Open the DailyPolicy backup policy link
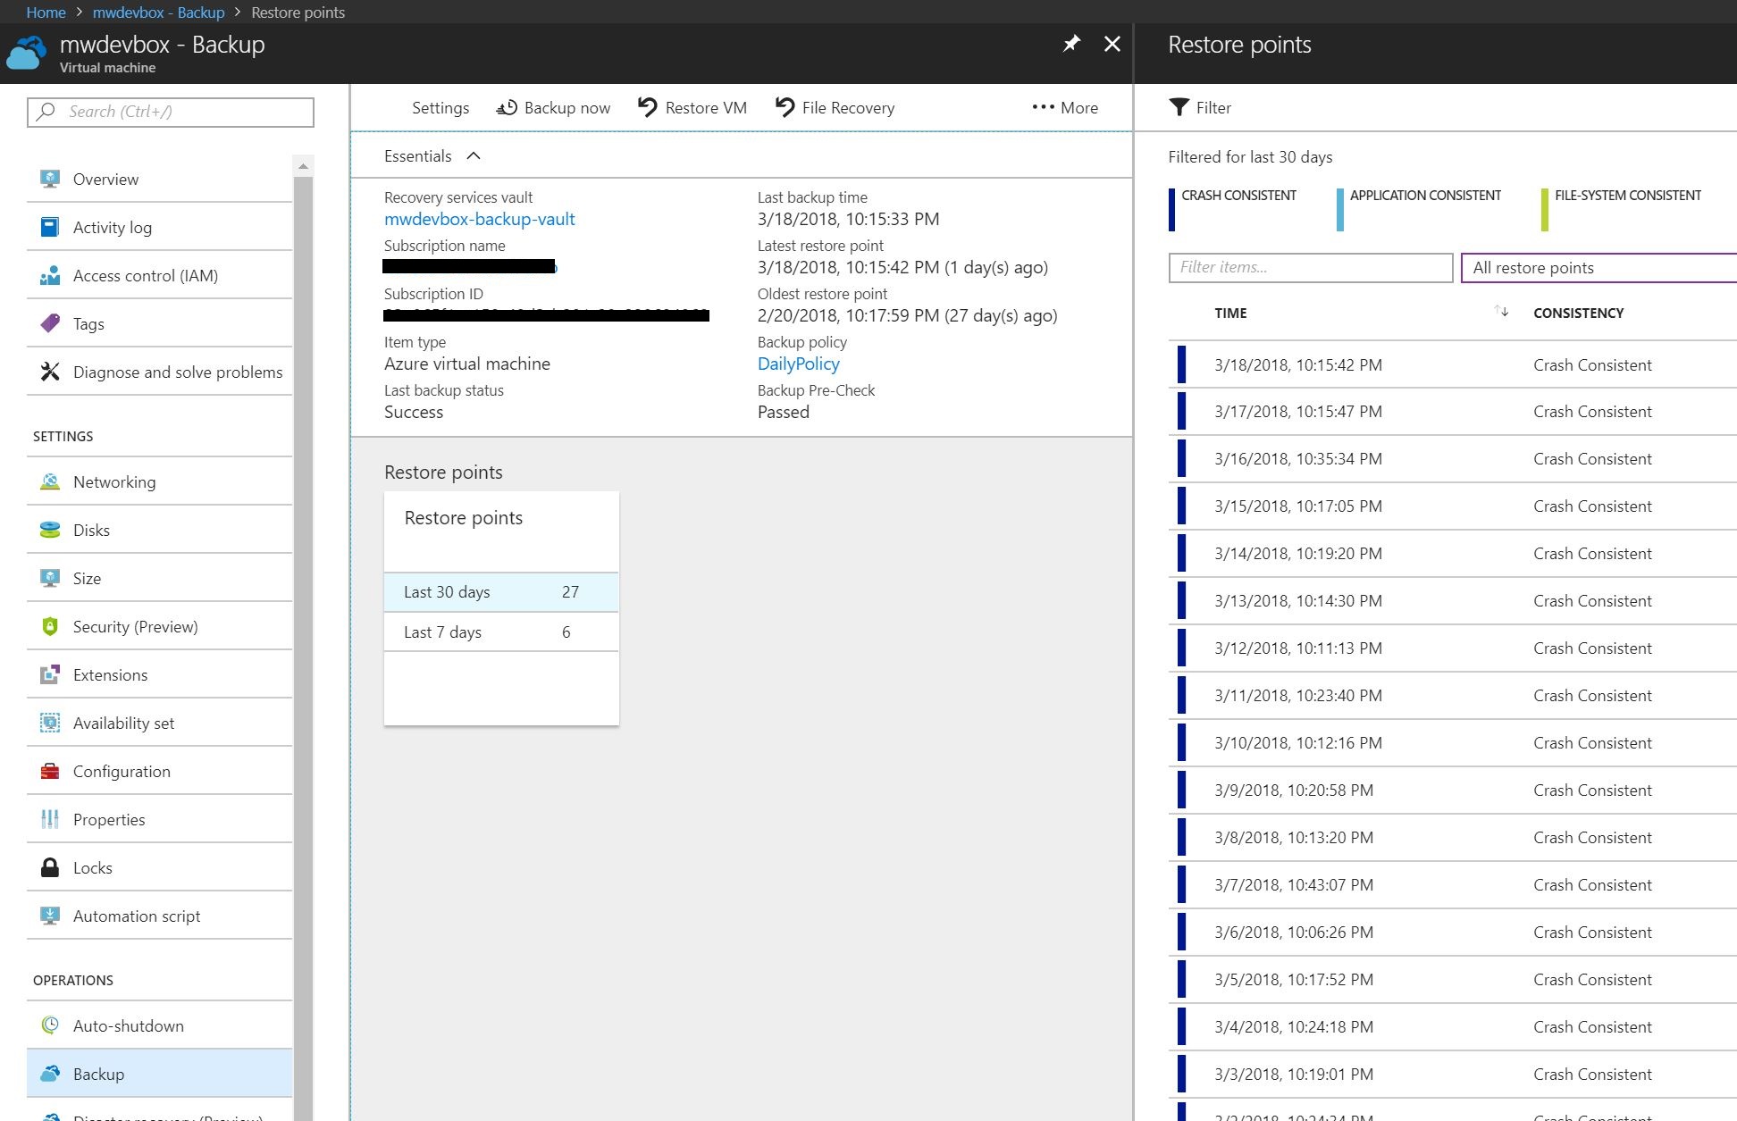This screenshot has width=1737, height=1121. (798, 364)
